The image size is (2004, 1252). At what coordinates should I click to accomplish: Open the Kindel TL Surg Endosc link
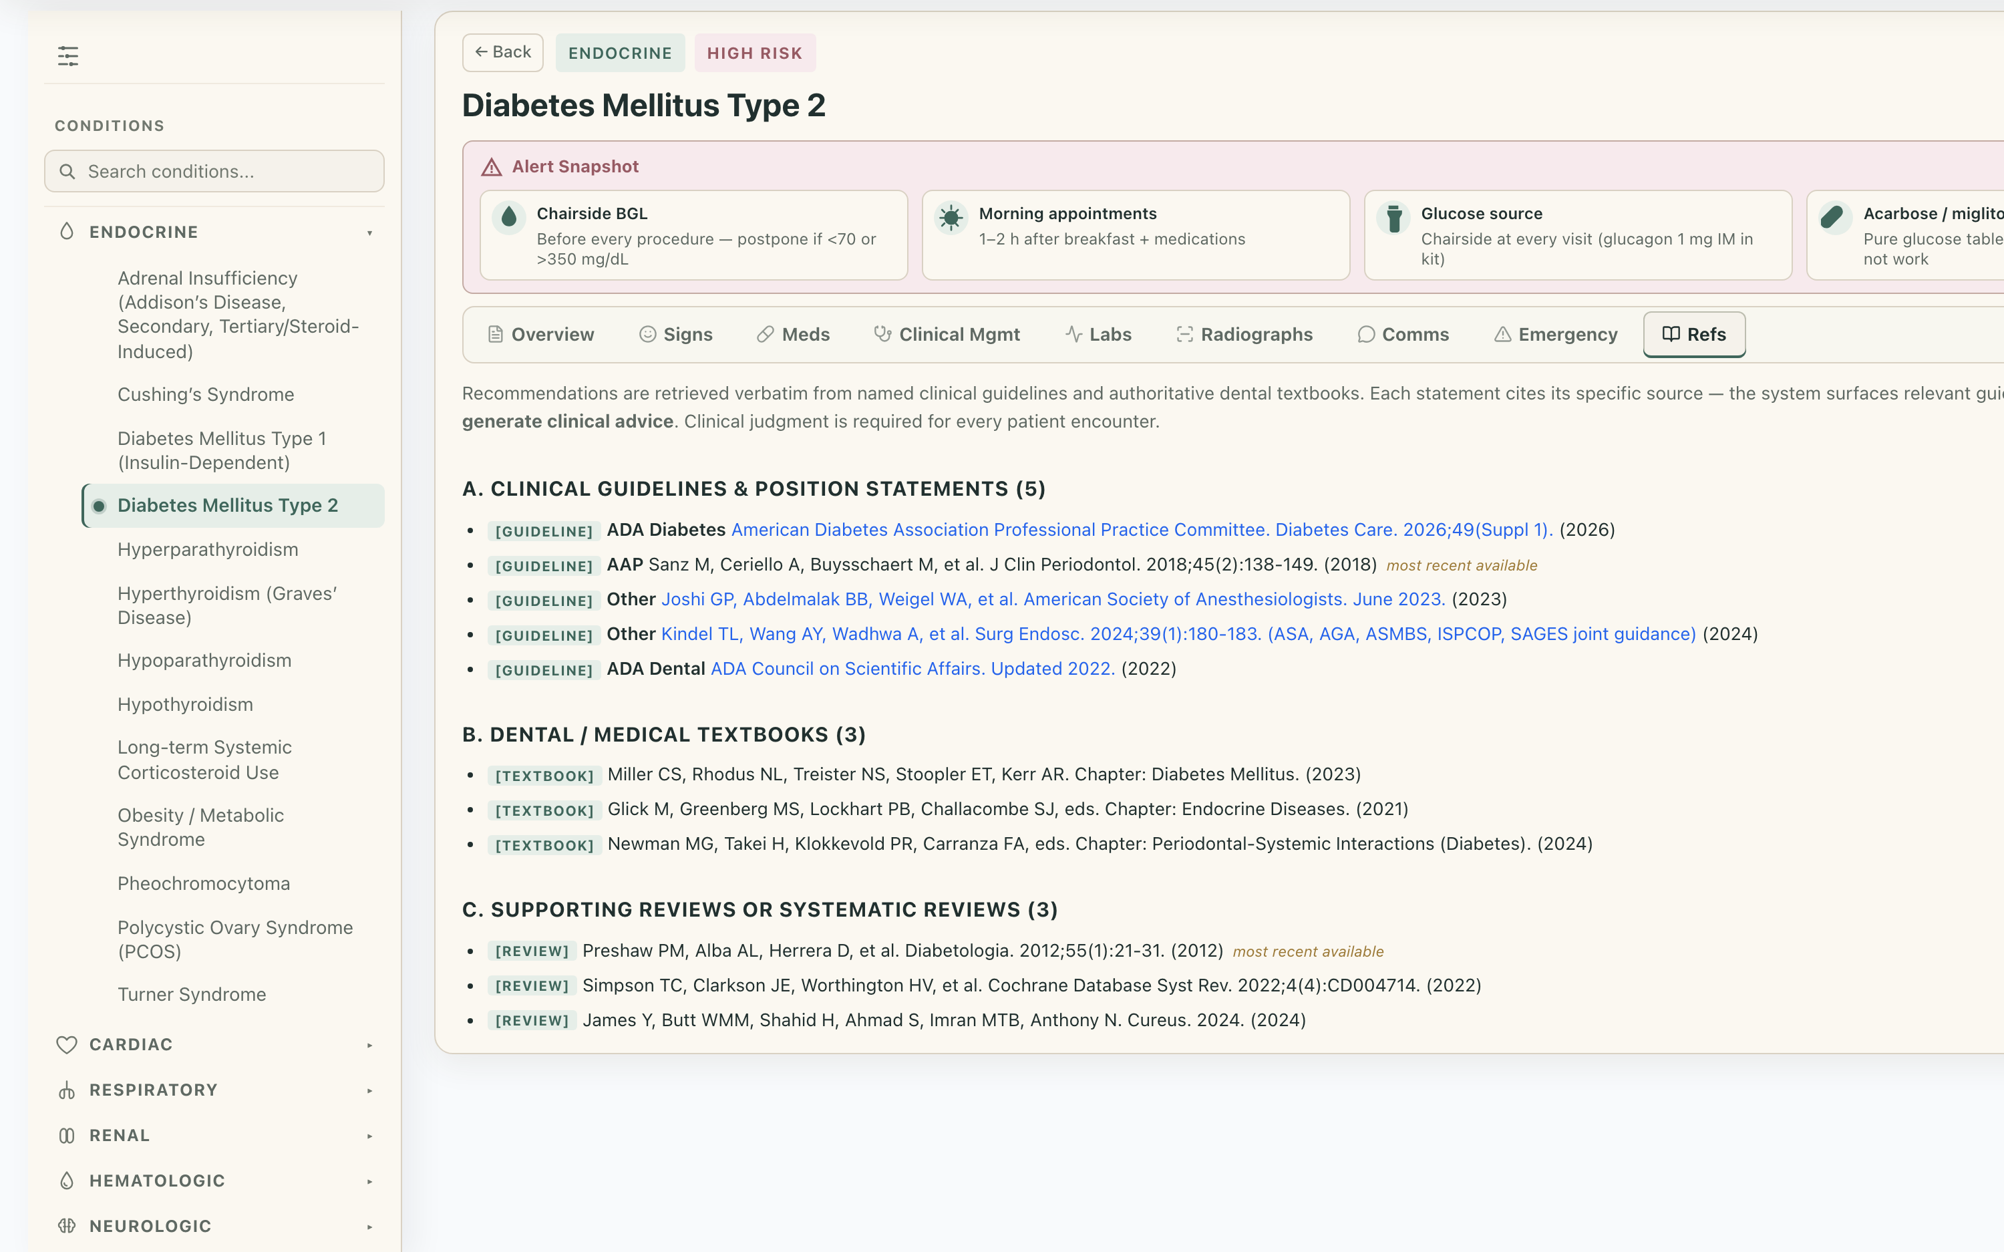point(1178,634)
